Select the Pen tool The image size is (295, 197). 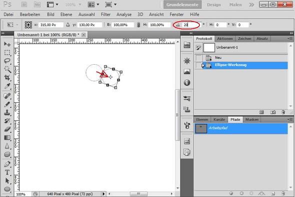[7, 164]
